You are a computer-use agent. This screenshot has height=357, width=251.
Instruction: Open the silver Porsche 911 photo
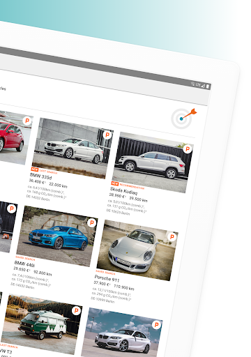click(x=137, y=250)
